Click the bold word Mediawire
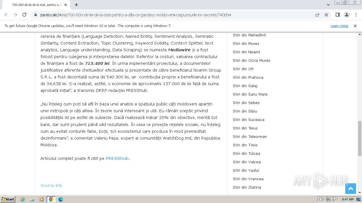Screen dimensions: 362x203 [179, 50]
